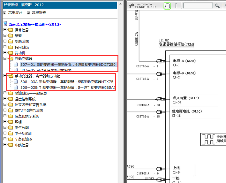The image size is (226, 183).
Task: Select the FlashPaper text selection tool
Action: [176, 6]
